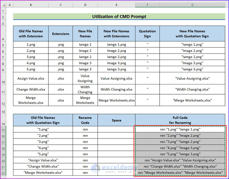Select column F header
The width and height of the screenshot is (229, 179).
[x=147, y=5]
